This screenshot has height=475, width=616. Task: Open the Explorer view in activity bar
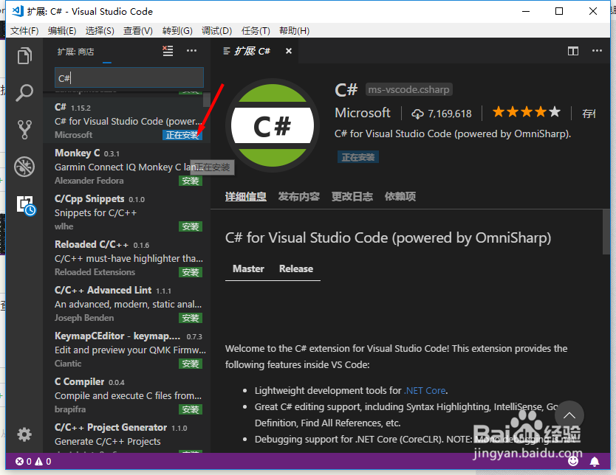coord(24,55)
